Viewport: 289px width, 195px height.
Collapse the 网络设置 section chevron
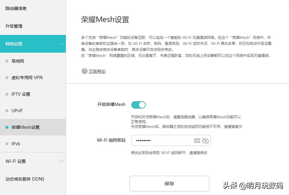(61, 44)
